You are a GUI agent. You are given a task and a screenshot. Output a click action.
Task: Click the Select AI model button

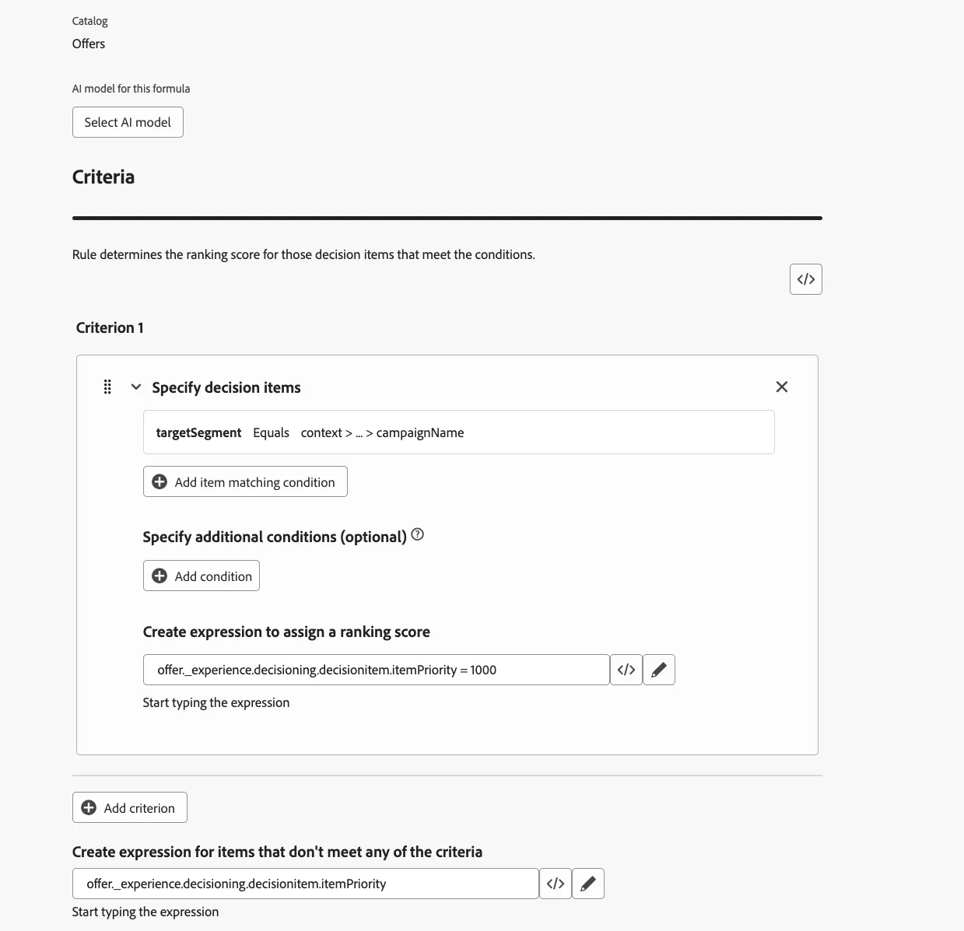[x=128, y=122]
